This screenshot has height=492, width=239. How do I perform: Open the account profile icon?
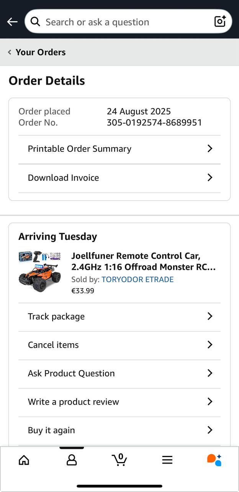pos(72,460)
